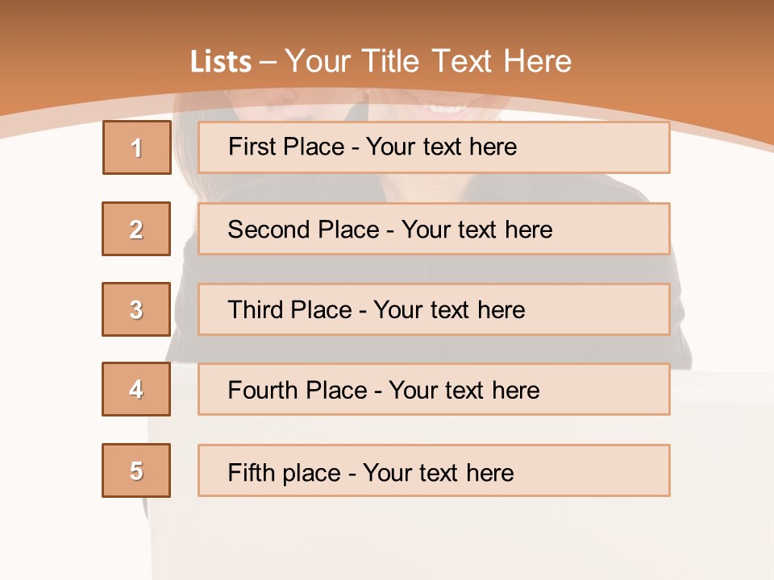Screen dimensions: 774x580
Task: Select the number 2 square
Action: pos(136,229)
